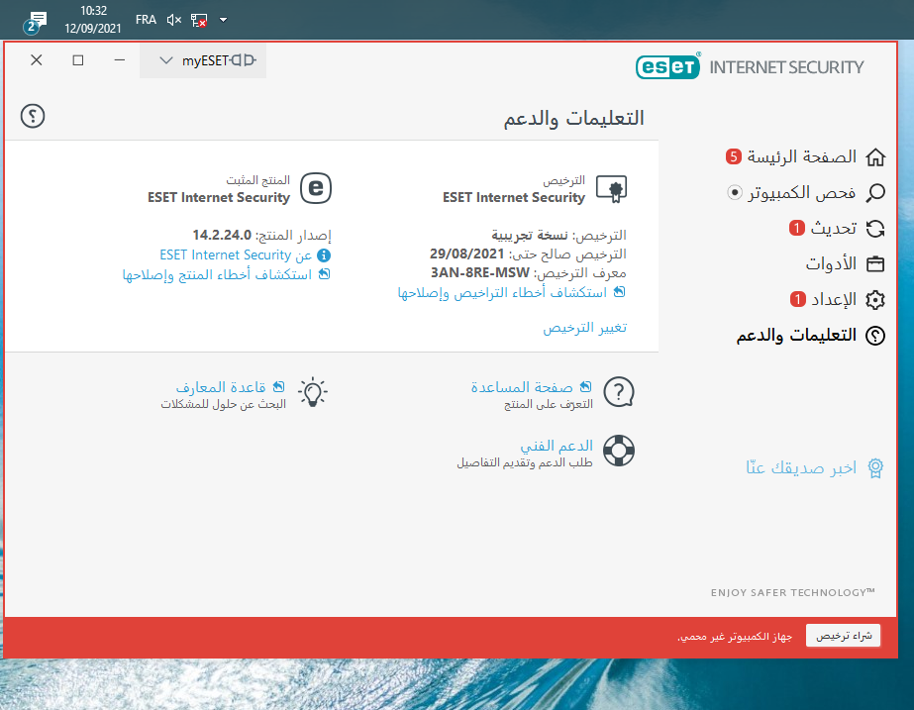Image resolution: width=914 pixels, height=710 pixels.
Task: Click the refer a friend ribbon icon
Action: click(875, 467)
